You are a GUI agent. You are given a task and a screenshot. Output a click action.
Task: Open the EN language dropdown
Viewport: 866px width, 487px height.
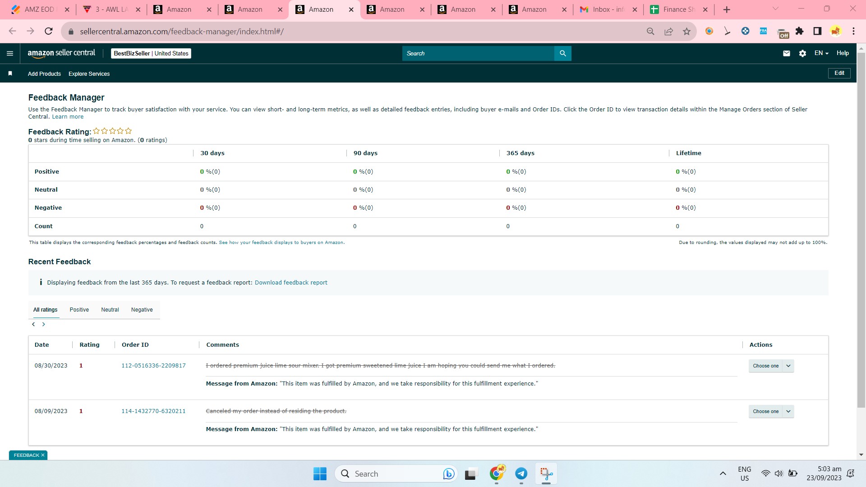click(x=821, y=53)
